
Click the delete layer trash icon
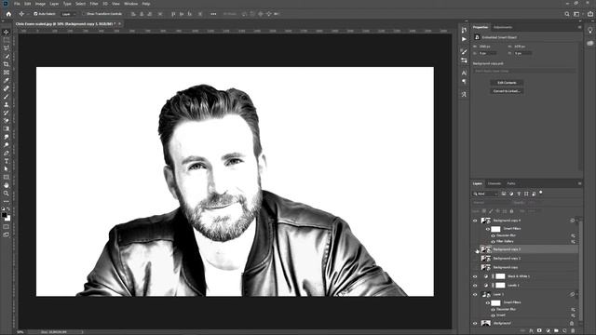[x=573, y=331]
